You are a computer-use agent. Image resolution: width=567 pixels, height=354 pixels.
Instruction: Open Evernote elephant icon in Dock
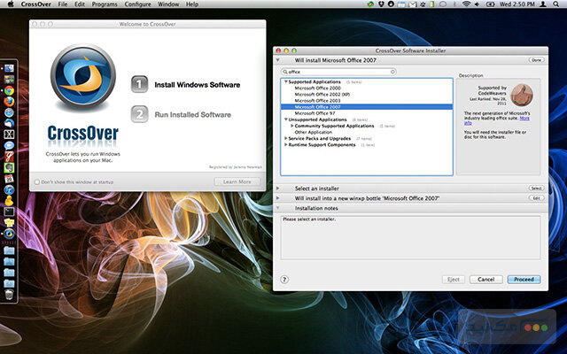[9, 167]
